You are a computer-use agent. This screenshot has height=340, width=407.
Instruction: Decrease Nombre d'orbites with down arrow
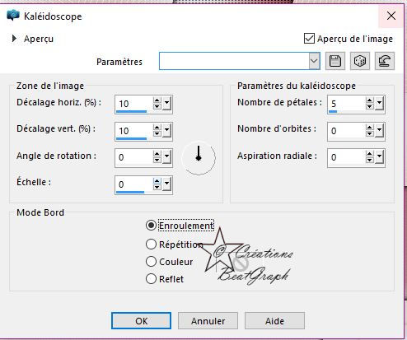pos(370,133)
